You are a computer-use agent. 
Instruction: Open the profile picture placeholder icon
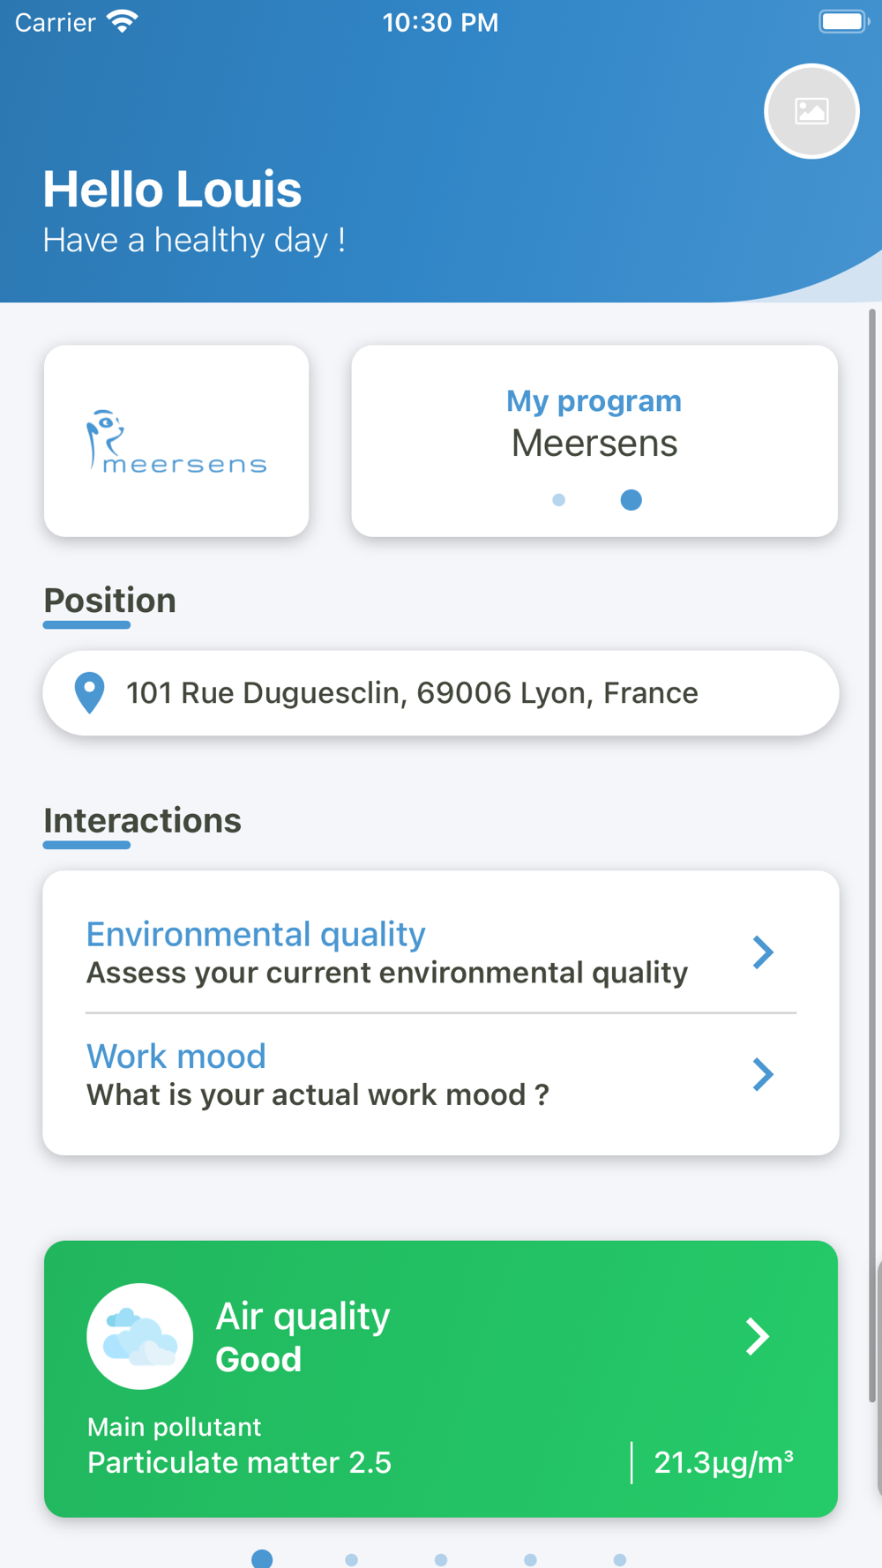811,111
